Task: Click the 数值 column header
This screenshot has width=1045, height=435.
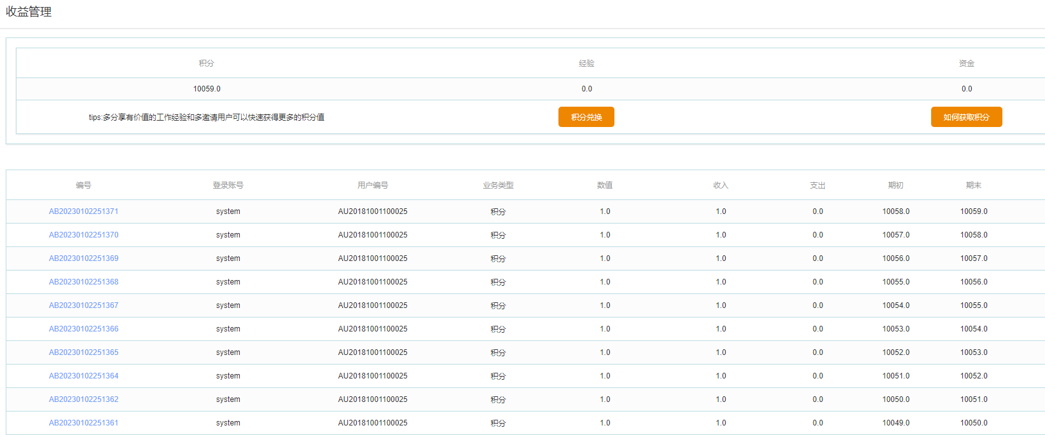Action: point(605,185)
